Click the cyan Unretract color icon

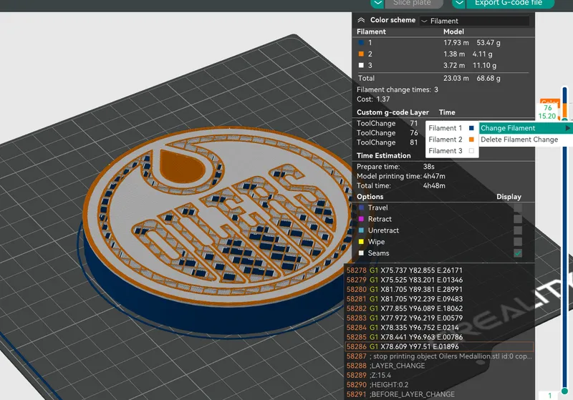coord(361,230)
